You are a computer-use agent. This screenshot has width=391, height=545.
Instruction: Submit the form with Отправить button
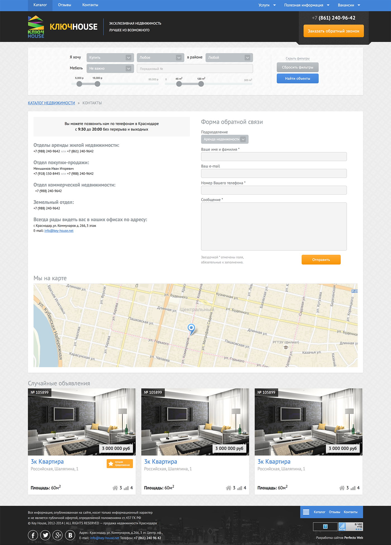(x=321, y=259)
